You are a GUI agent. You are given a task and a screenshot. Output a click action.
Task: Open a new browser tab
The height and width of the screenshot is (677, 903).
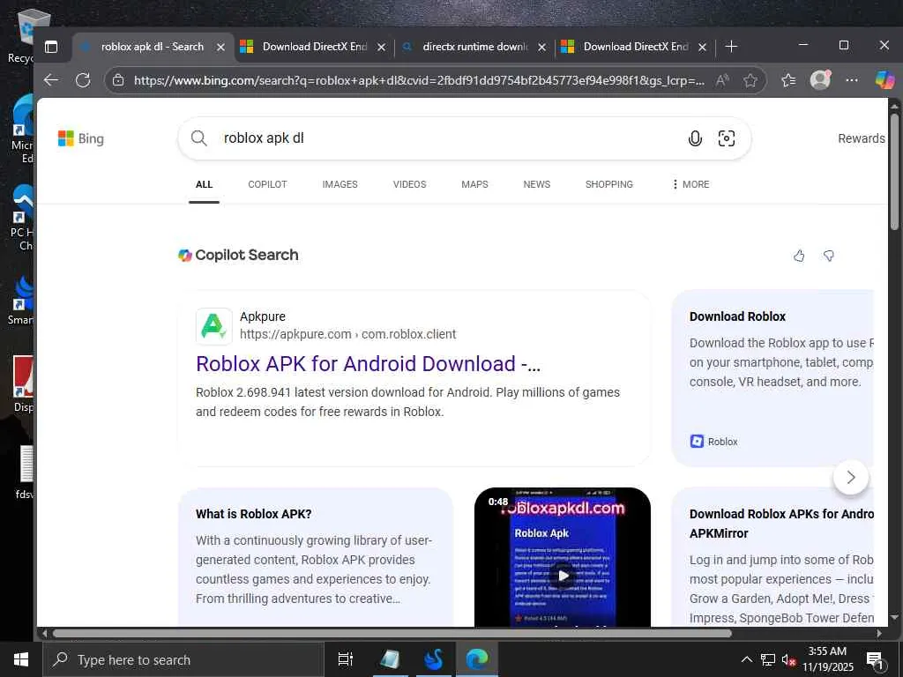click(x=731, y=47)
